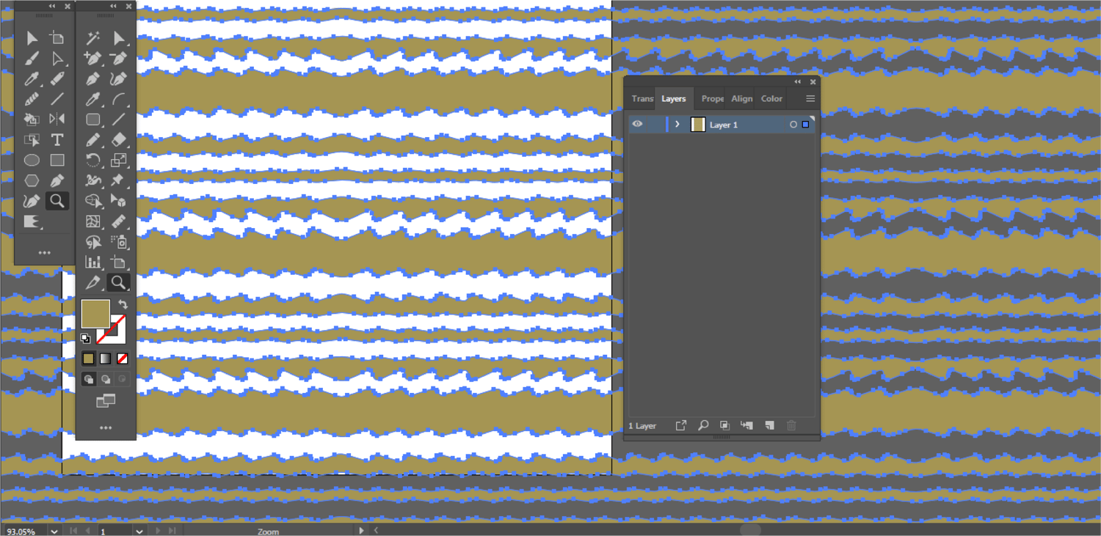The image size is (1101, 536).
Task: Expand Layer 1 to show its contents
Action: [x=677, y=124]
